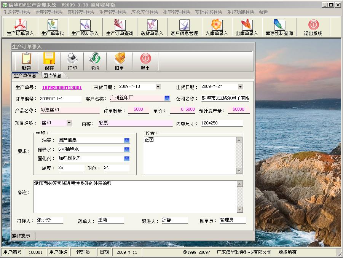This screenshot has width=343, height=258.
Task: Click the 备注 scrollbar down arrow
Action: pos(239,210)
